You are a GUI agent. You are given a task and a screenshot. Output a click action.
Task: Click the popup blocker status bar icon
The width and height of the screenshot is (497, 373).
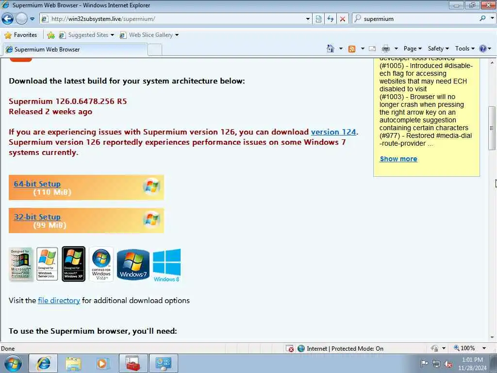290,349
